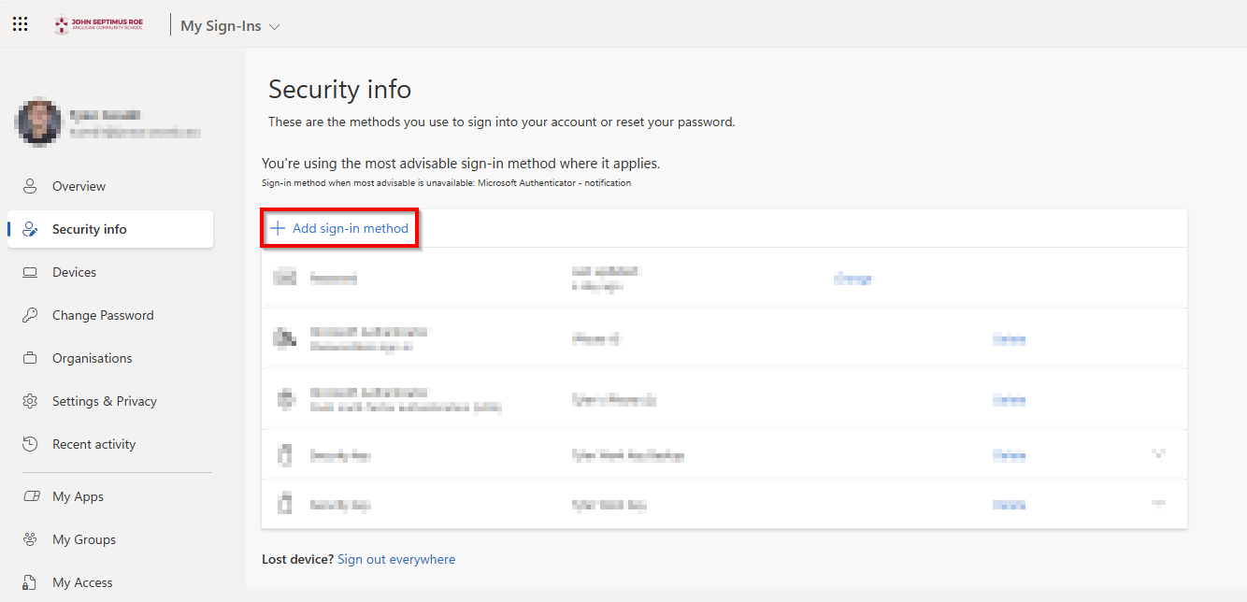1247x602 pixels.
Task: Click the Recent activity clock icon
Action: pyautogui.click(x=30, y=444)
